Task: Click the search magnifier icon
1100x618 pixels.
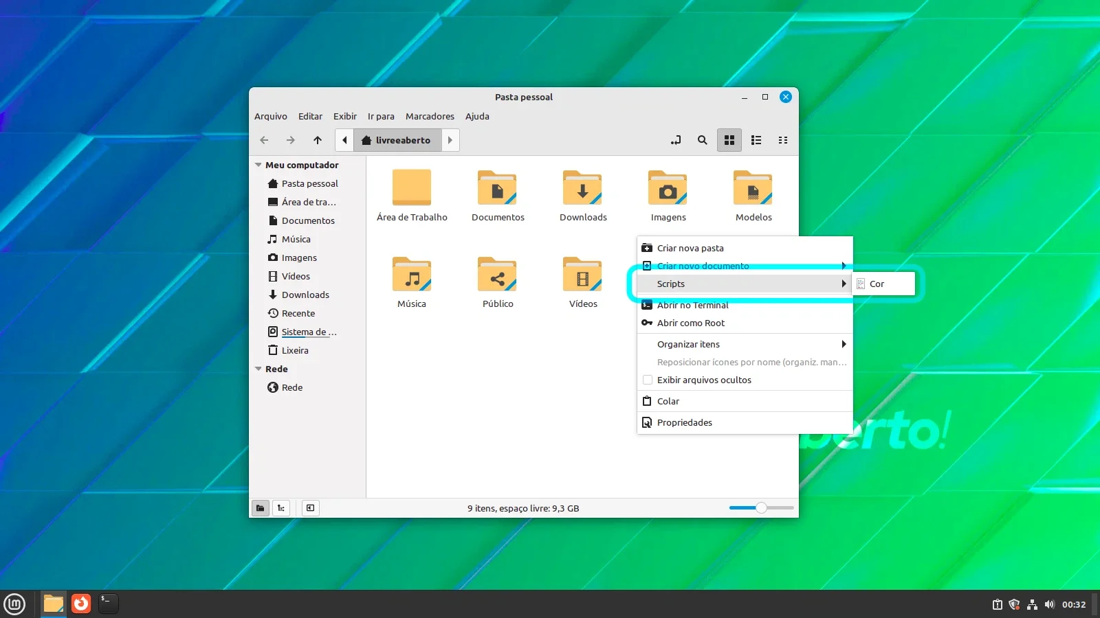Action: pyautogui.click(x=702, y=140)
